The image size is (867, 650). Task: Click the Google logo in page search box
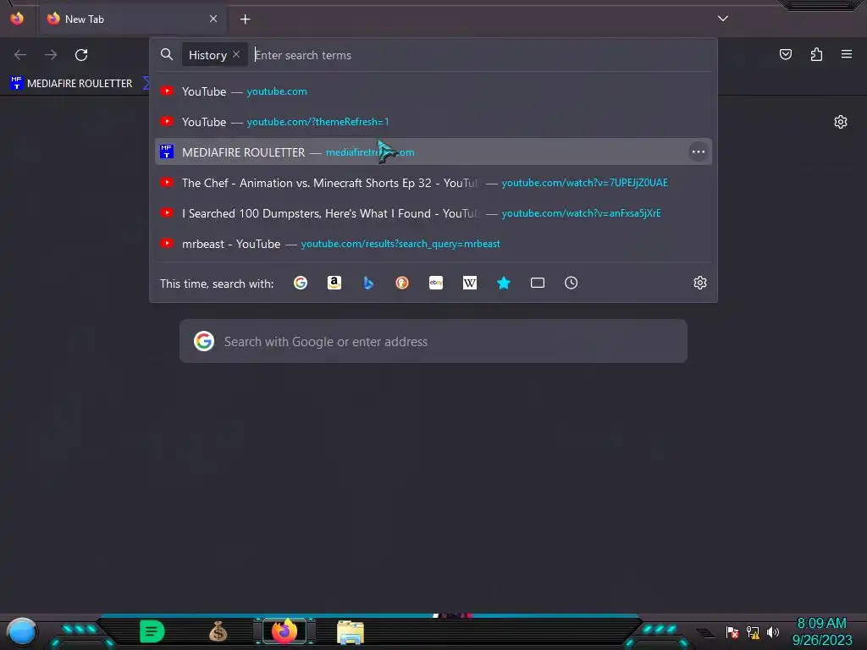(x=204, y=341)
